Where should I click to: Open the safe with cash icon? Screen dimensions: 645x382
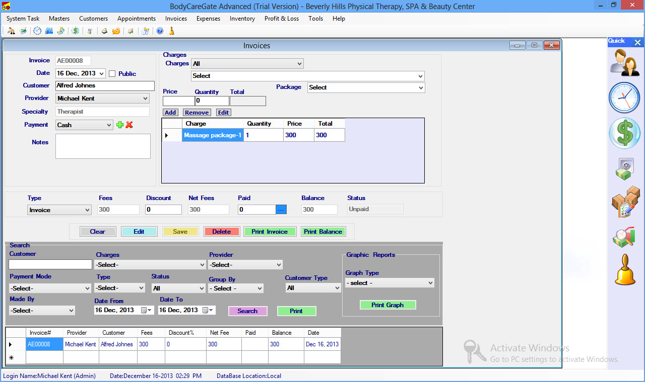(x=624, y=168)
